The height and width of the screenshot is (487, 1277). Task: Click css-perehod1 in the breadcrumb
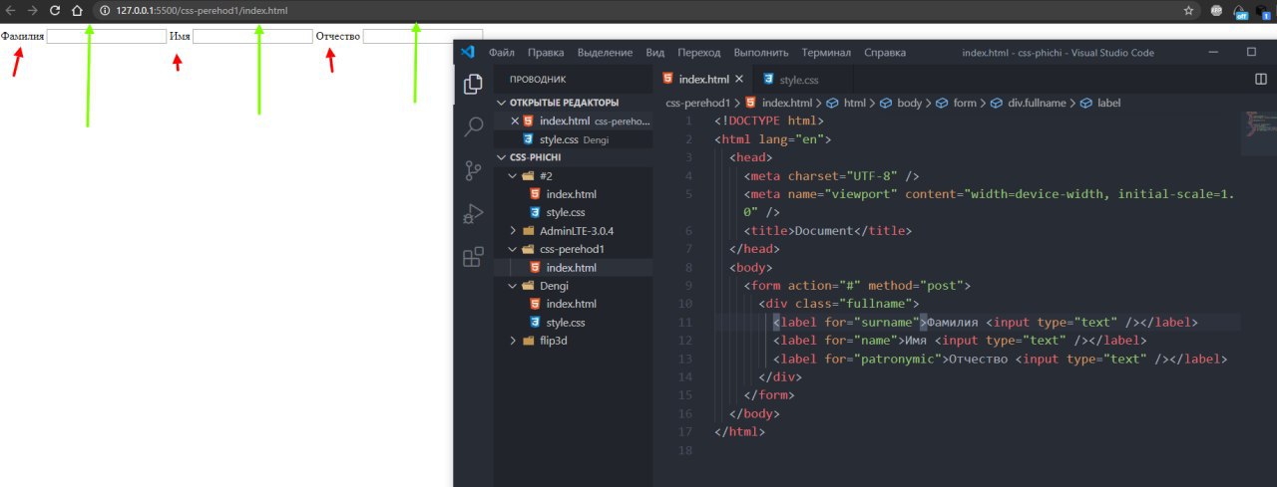point(698,103)
